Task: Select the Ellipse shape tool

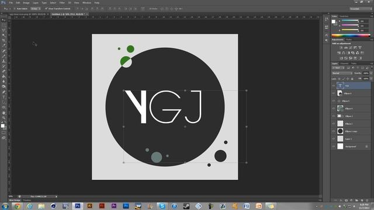Action: pyautogui.click(x=4, y=107)
